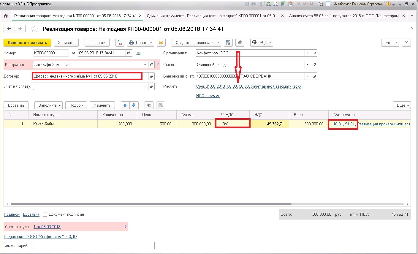Click Добавить to add a row

16,105
